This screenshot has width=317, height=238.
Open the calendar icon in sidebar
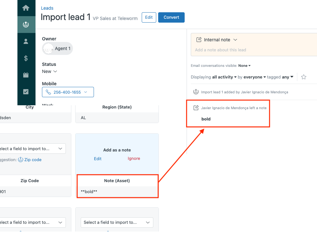coord(26,75)
